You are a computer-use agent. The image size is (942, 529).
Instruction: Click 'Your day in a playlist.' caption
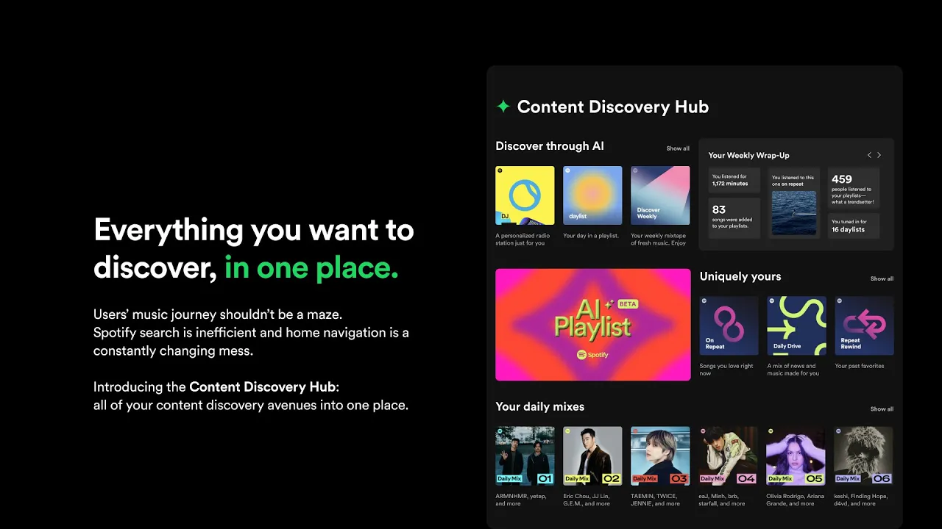[x=591, y=236]
